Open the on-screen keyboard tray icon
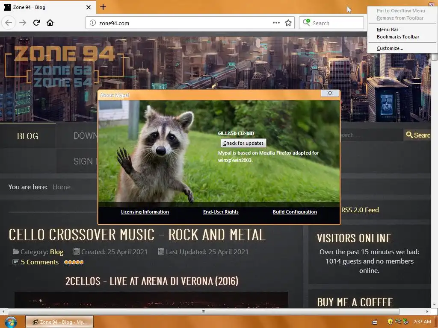Viewport: 438px width, 328px height. [375, 322]
